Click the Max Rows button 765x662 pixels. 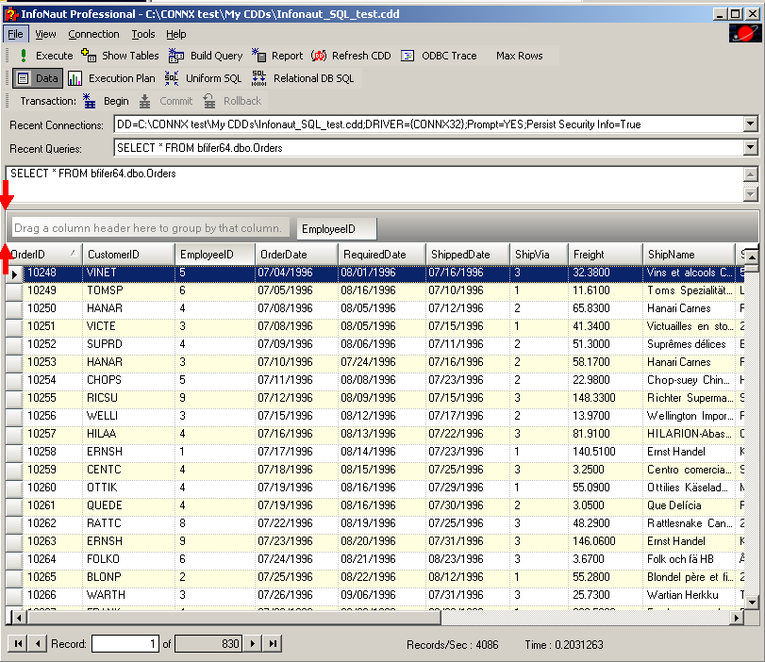[x=519, y=56]
